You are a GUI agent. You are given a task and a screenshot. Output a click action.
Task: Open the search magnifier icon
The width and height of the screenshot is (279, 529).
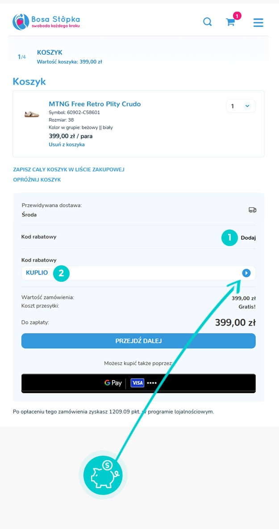[x=208, y=21]
